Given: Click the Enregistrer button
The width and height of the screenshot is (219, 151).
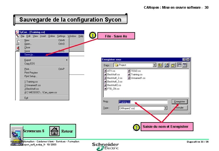Looking at the screenshot, I should [x=179, y=102].
